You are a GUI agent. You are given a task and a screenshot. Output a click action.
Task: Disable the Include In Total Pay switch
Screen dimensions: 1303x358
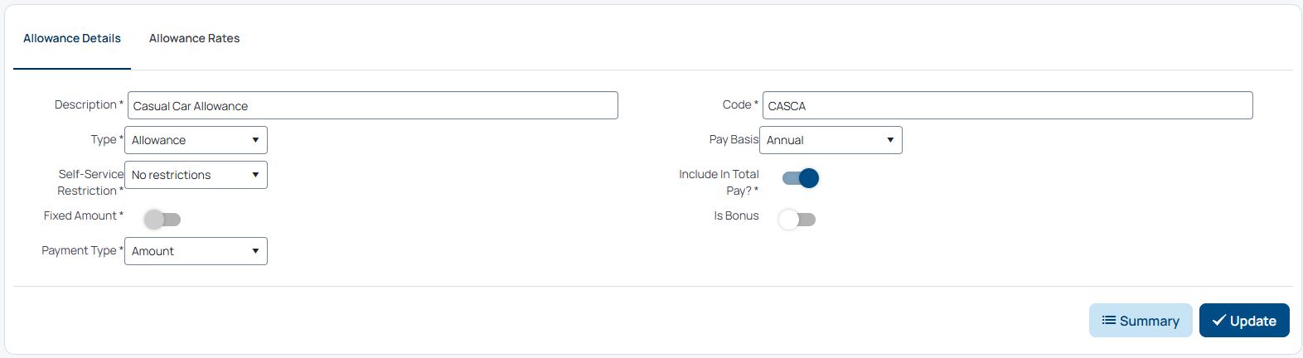pos(800,178)
